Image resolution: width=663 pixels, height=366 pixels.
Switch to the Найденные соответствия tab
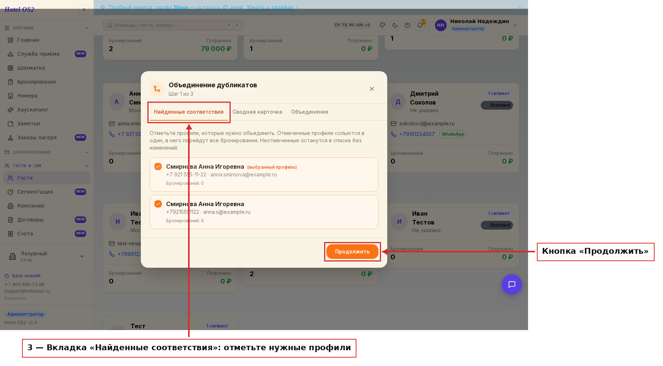[188, 112]
